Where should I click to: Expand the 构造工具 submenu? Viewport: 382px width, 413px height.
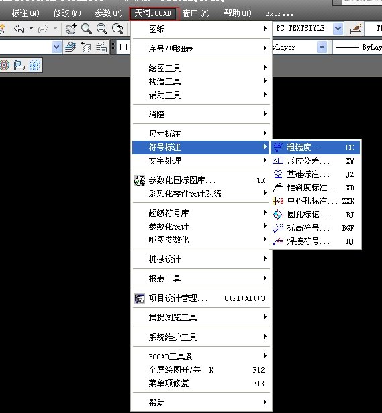tap(201, 81)
